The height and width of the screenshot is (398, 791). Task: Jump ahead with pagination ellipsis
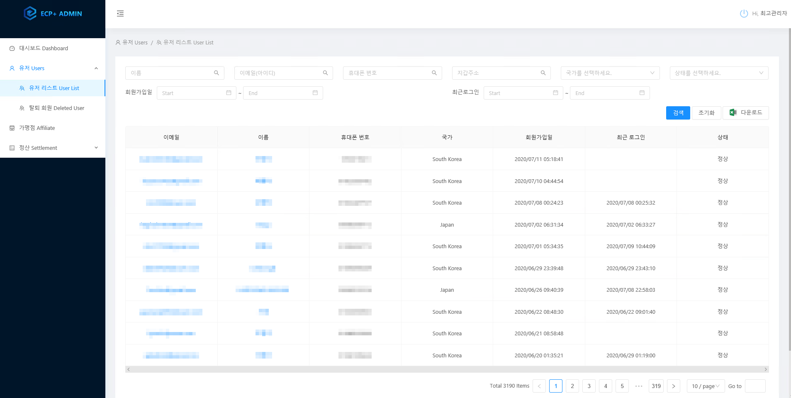tap(639, 386)
